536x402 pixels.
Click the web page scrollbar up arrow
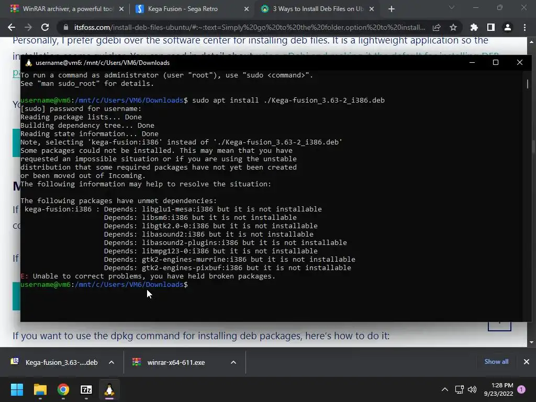(532, 42)
